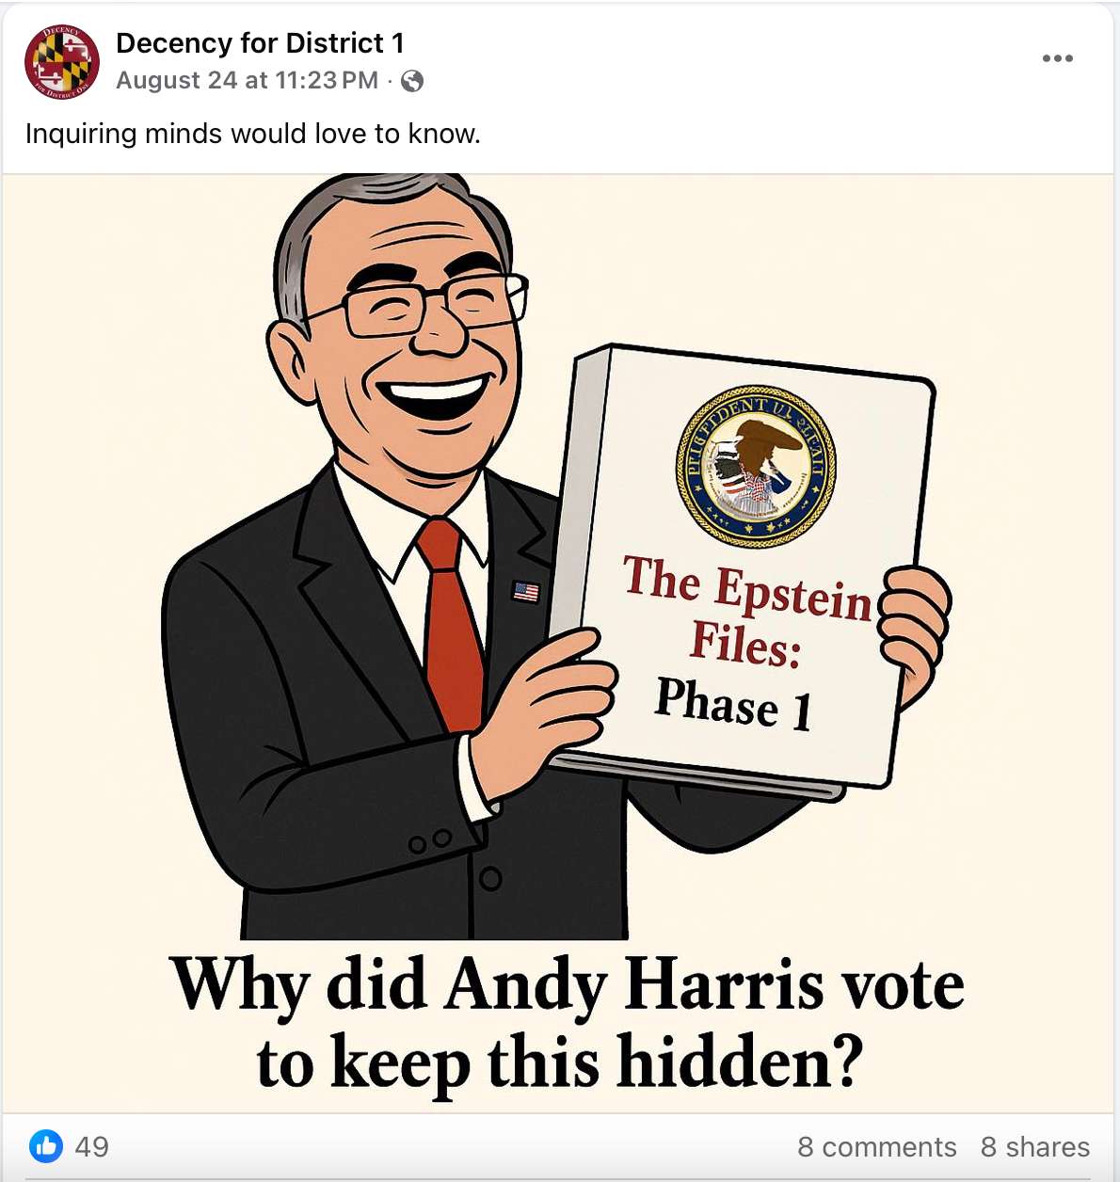The image size is (1120, 1182).
Task: Click the "Why did Andy Harris vote" caption line
Action: 568,985
